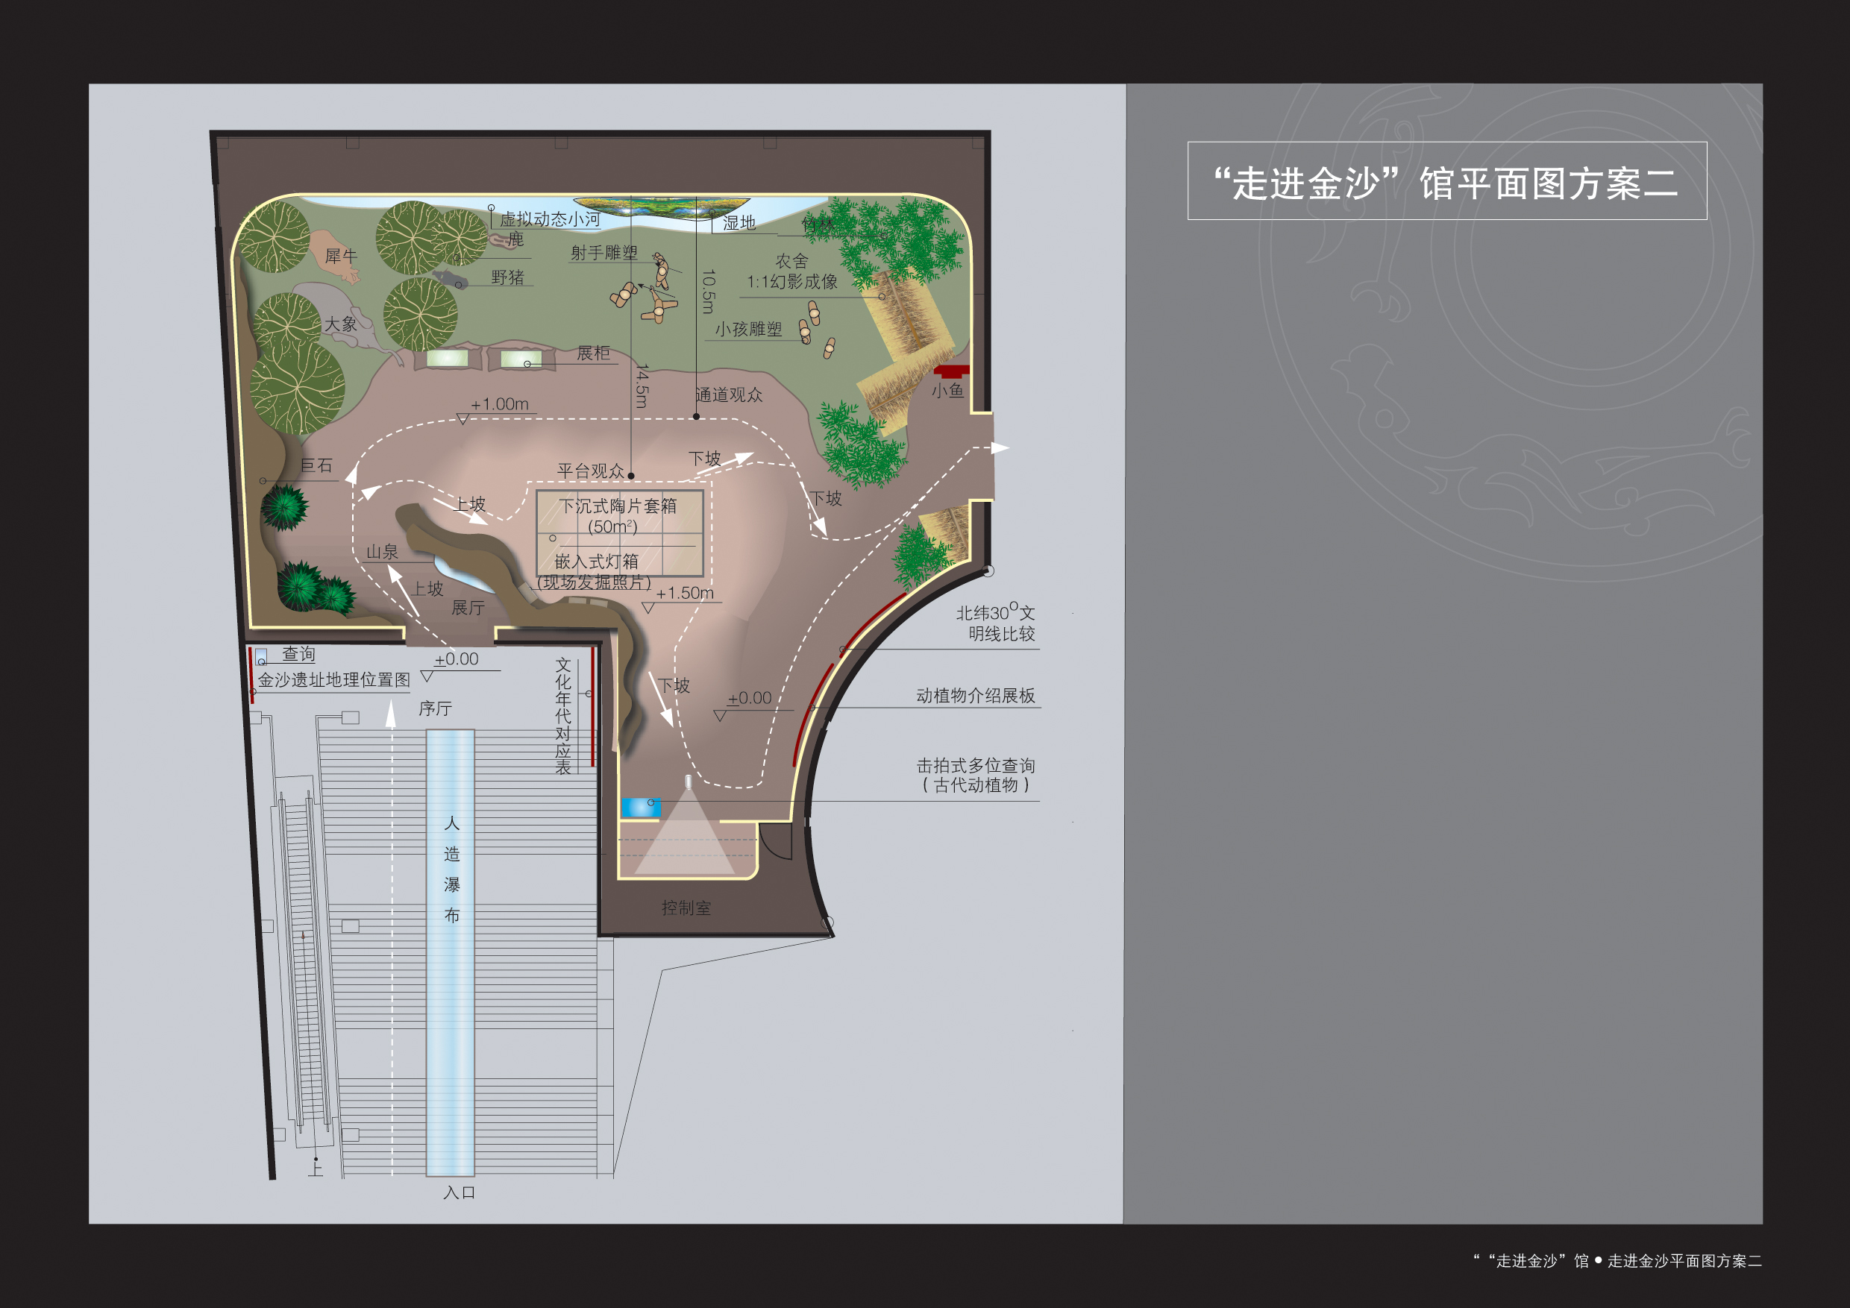1850x1308 pixels.
Task: Click the red 小鱼 marker
Action: 952,371
